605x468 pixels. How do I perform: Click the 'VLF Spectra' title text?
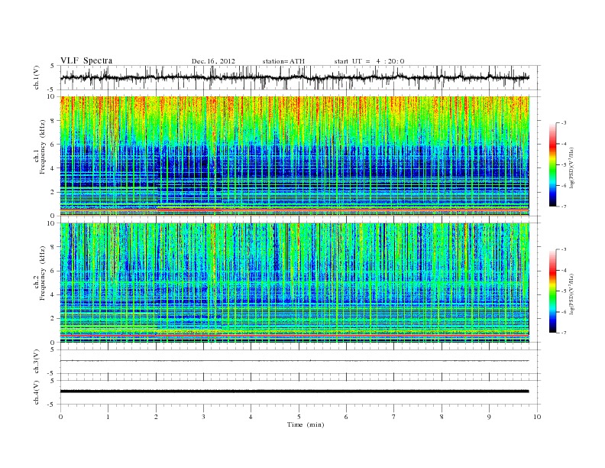coord(86,60)
